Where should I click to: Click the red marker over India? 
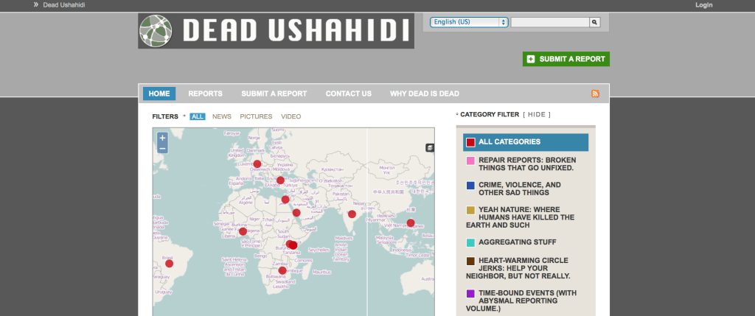pos(352,214)
